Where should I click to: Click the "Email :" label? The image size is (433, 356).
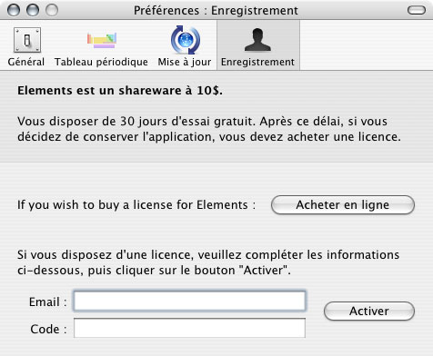click(47, 302)
